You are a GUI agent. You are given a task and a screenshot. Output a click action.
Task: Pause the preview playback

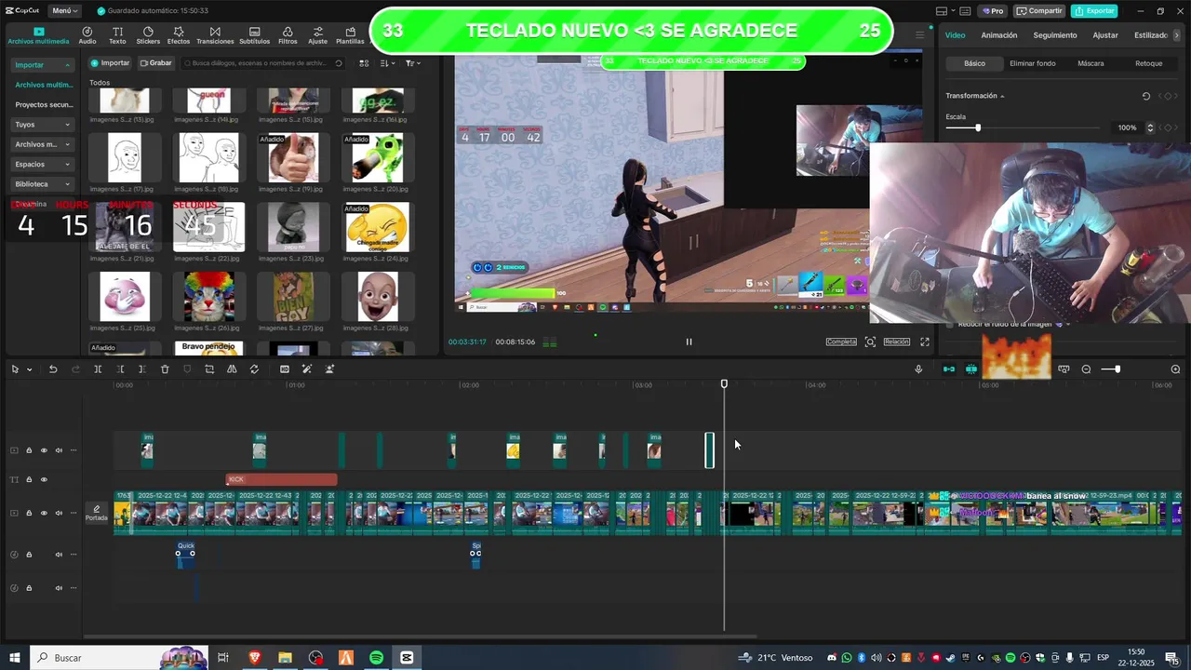(x=689, y=342)
